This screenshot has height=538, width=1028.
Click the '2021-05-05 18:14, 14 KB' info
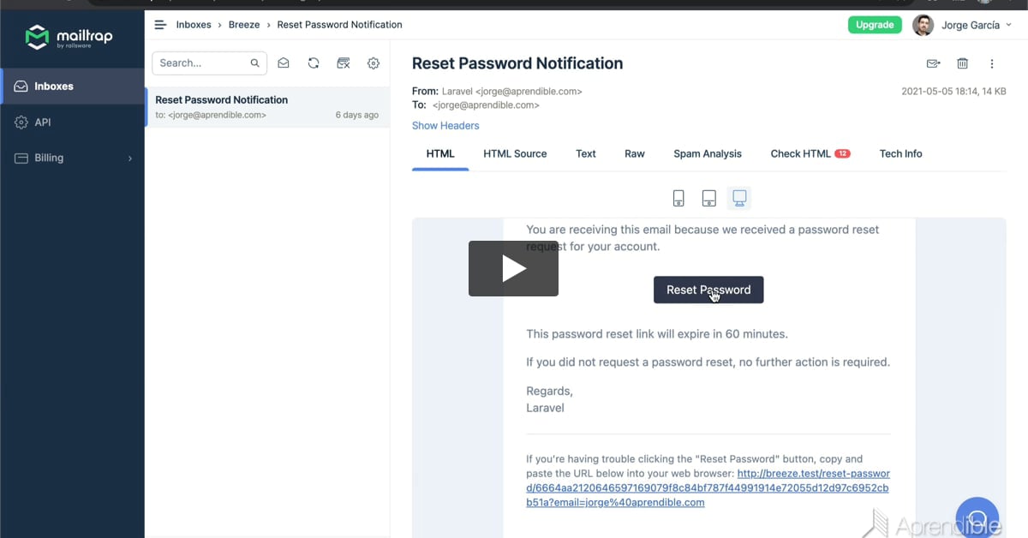pos(953,92)
